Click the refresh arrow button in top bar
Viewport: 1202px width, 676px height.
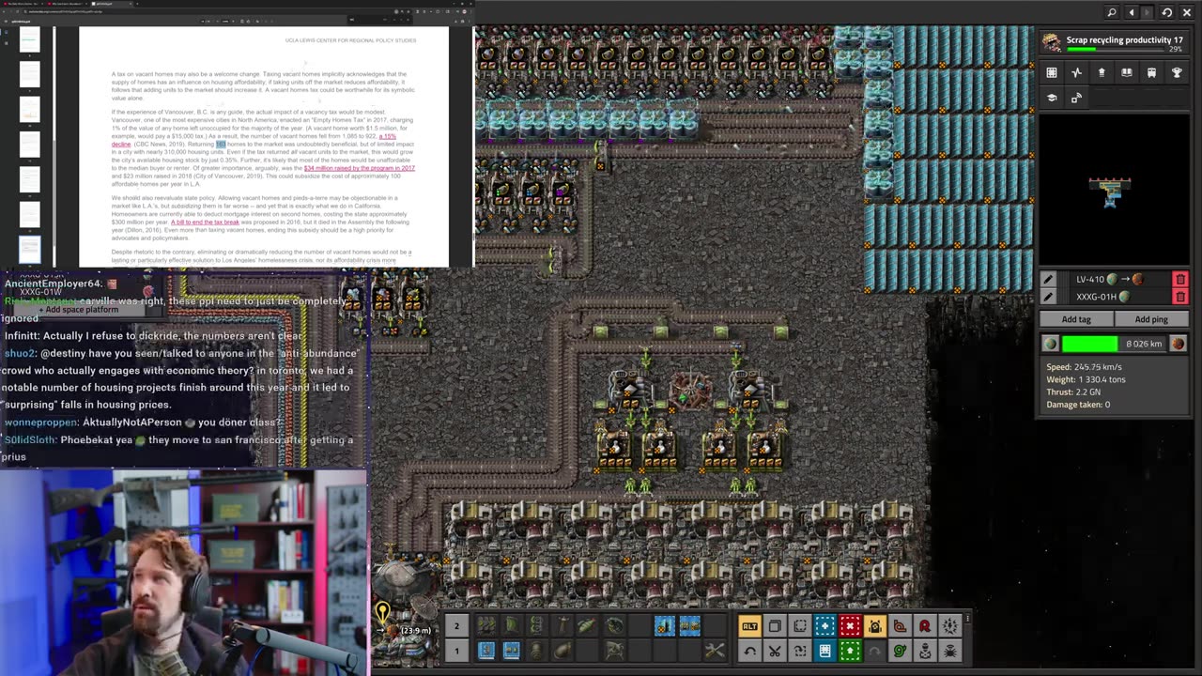tap(1167, 12)
